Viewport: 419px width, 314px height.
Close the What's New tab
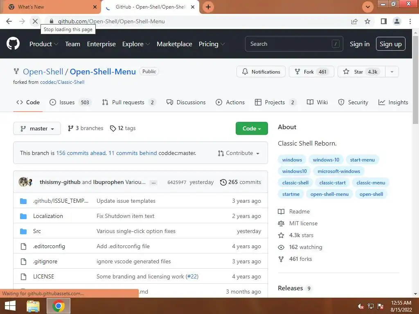point(95,7)
